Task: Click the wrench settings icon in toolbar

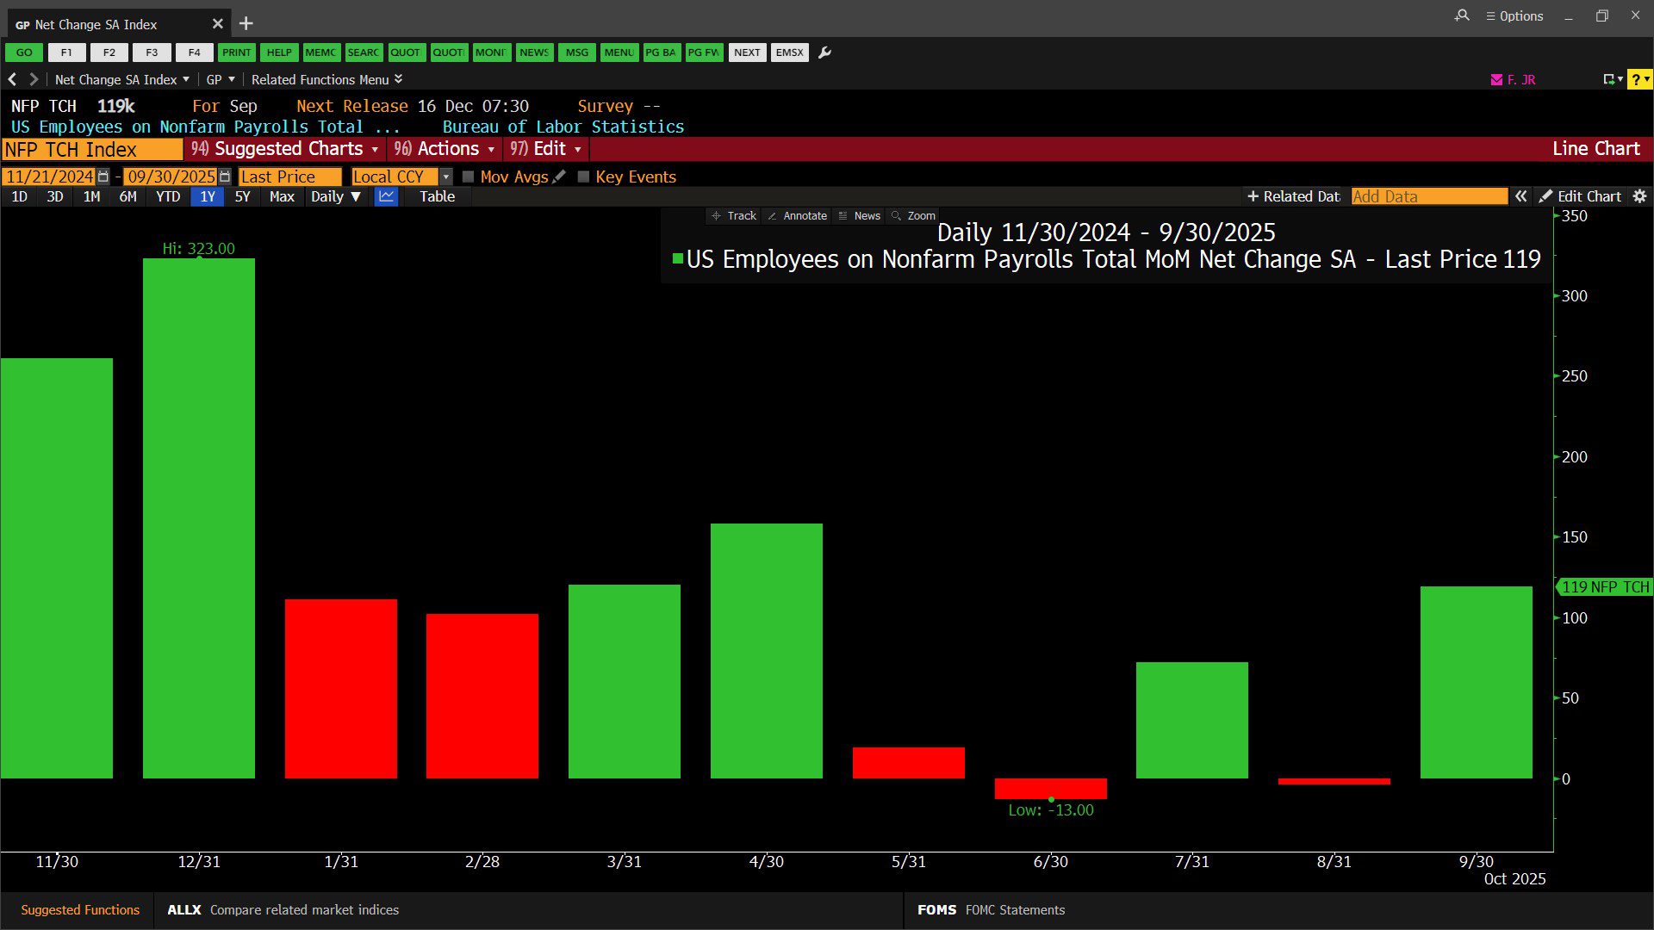Action: coord(824,53)
